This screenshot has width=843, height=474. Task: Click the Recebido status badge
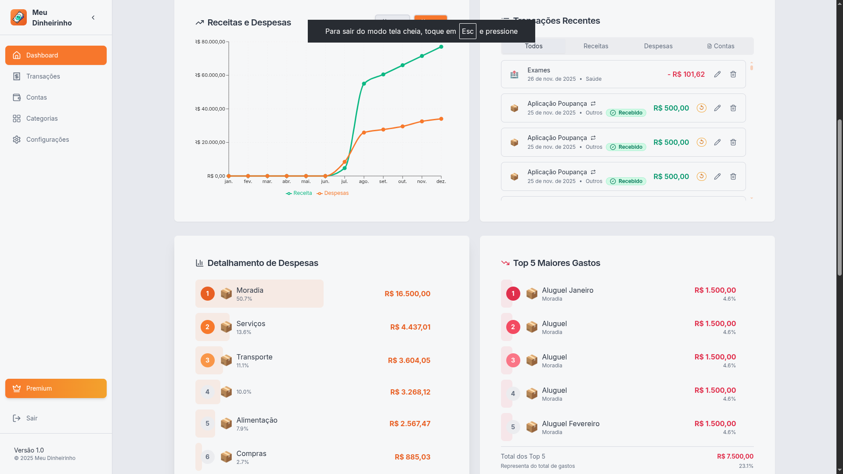pos(626,112)
